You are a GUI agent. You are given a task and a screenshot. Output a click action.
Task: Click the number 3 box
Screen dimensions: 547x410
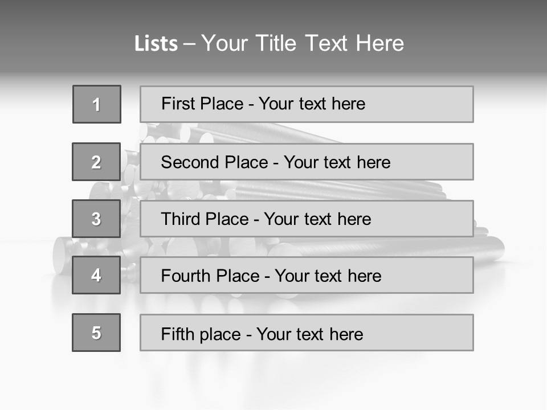[x=96, y=219]
